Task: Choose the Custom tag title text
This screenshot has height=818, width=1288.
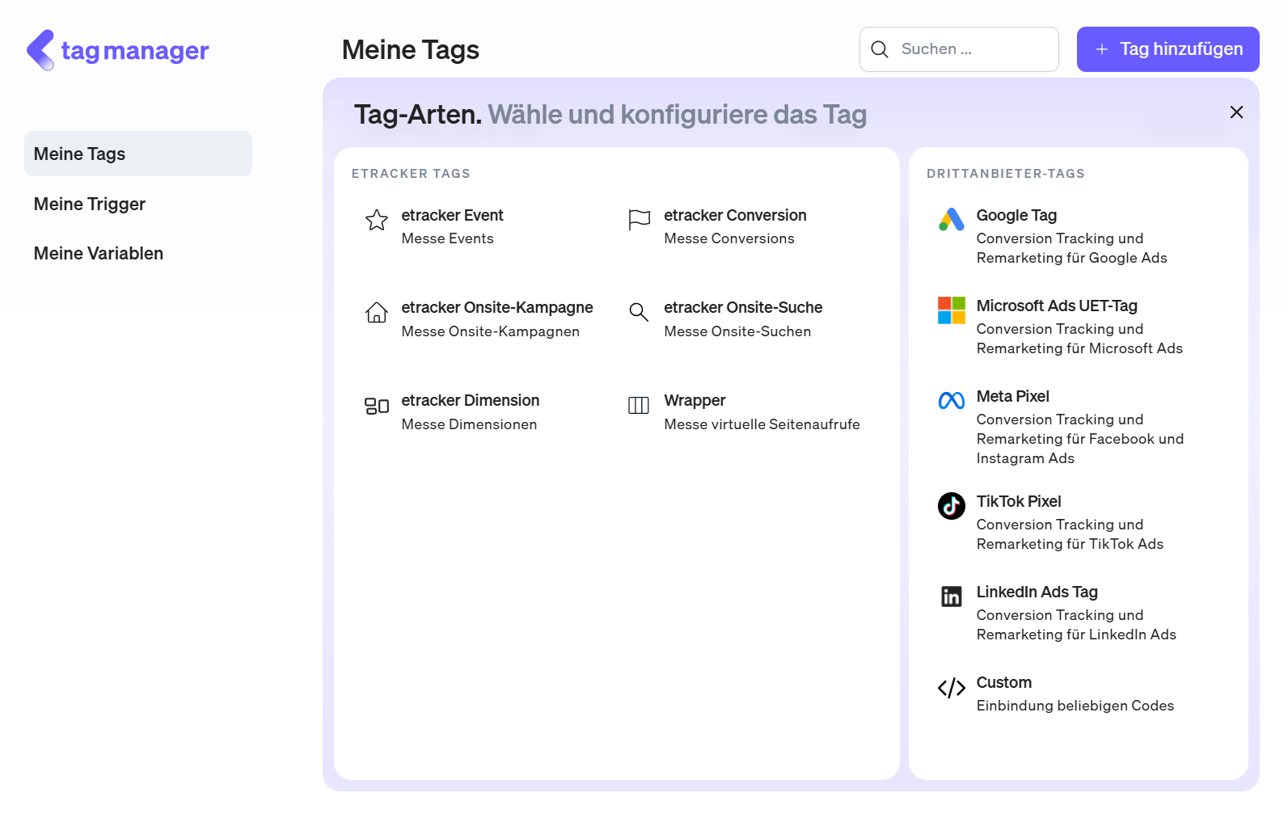Action: 1003,682
